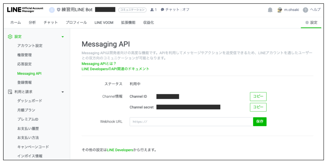The image size is (331, 165).
Task: Open 登録情報 in the sidebar
Action: (x=24, y=82)
